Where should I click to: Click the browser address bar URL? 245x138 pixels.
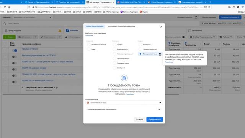point(118,7)
